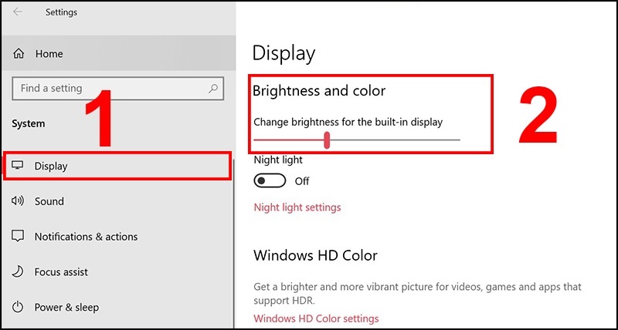618x330 pixels.
Task: Click the gray right portion of brightness track
Action: click(x=395, y=140)
